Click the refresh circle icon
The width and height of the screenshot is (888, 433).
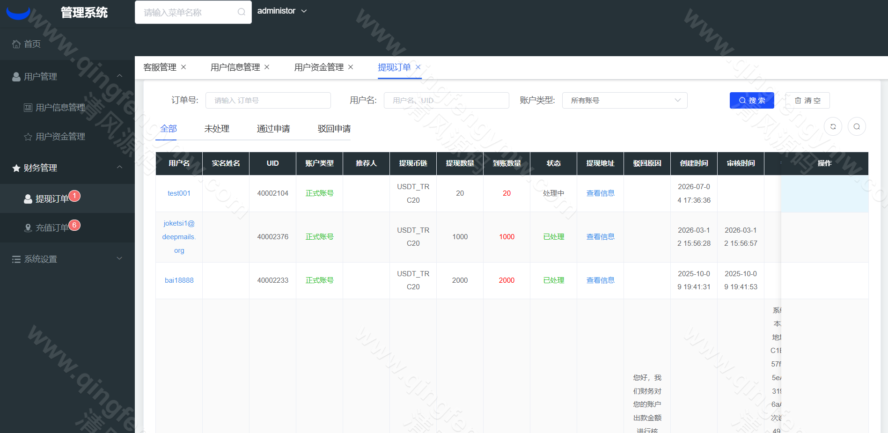[833, 126]
